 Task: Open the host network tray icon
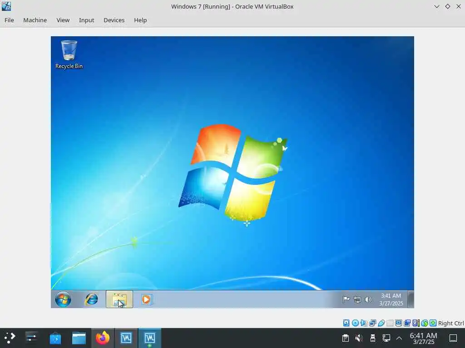(x=386, y=338)
